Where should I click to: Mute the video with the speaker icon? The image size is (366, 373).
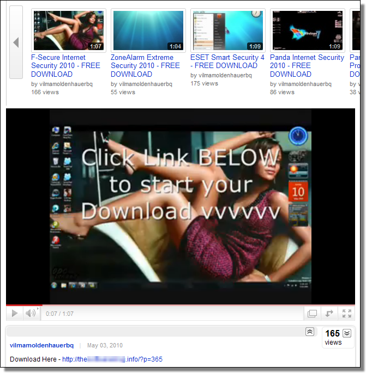point(31,313)
